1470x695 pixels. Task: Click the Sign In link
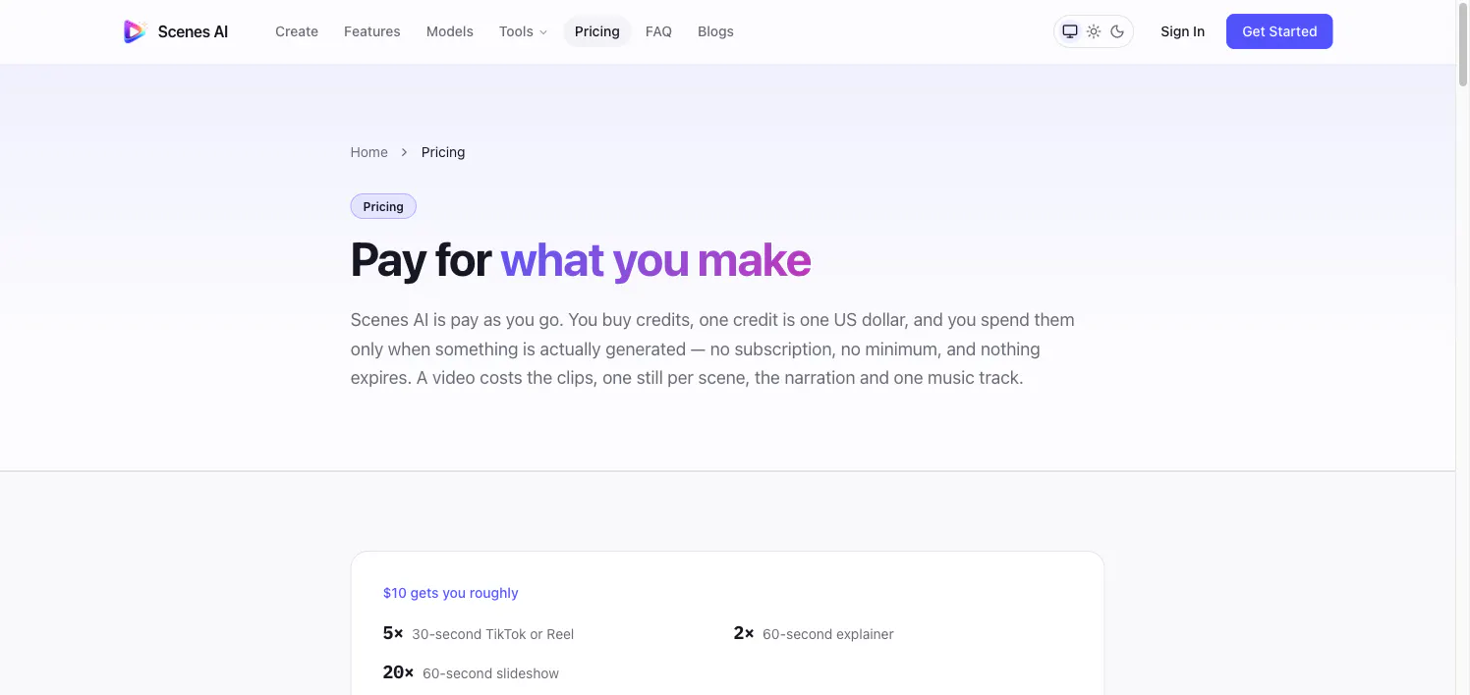coord(1182,31)
